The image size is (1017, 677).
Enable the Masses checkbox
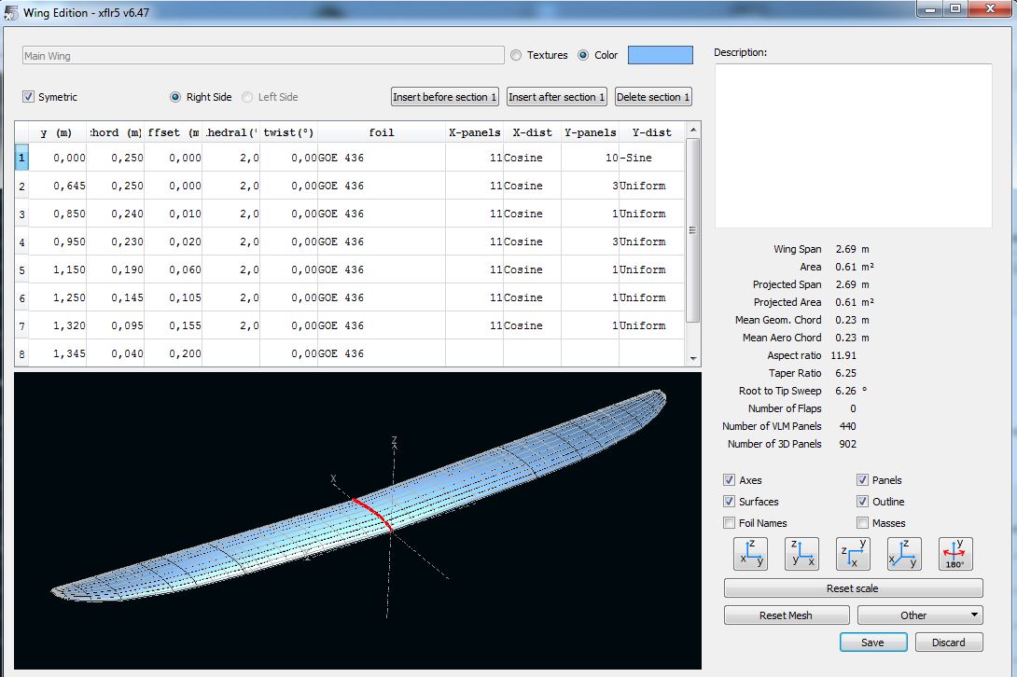point(863,523)
